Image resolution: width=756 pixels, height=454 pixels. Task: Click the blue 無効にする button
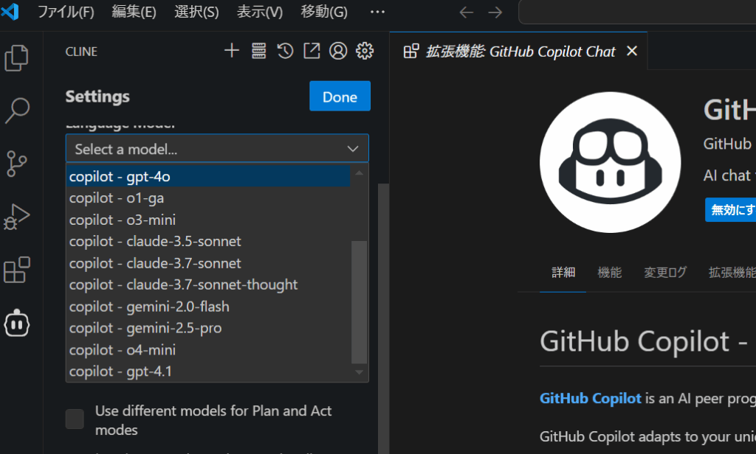pos(730,210)
